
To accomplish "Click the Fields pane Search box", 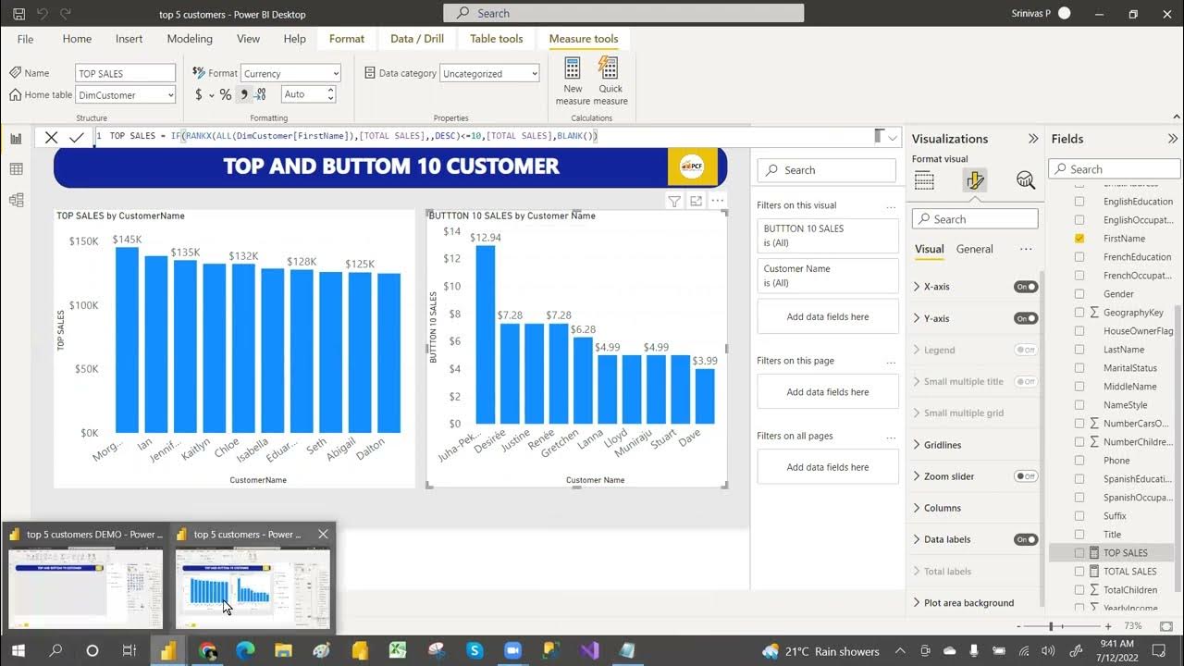I will pos(1115,169).
